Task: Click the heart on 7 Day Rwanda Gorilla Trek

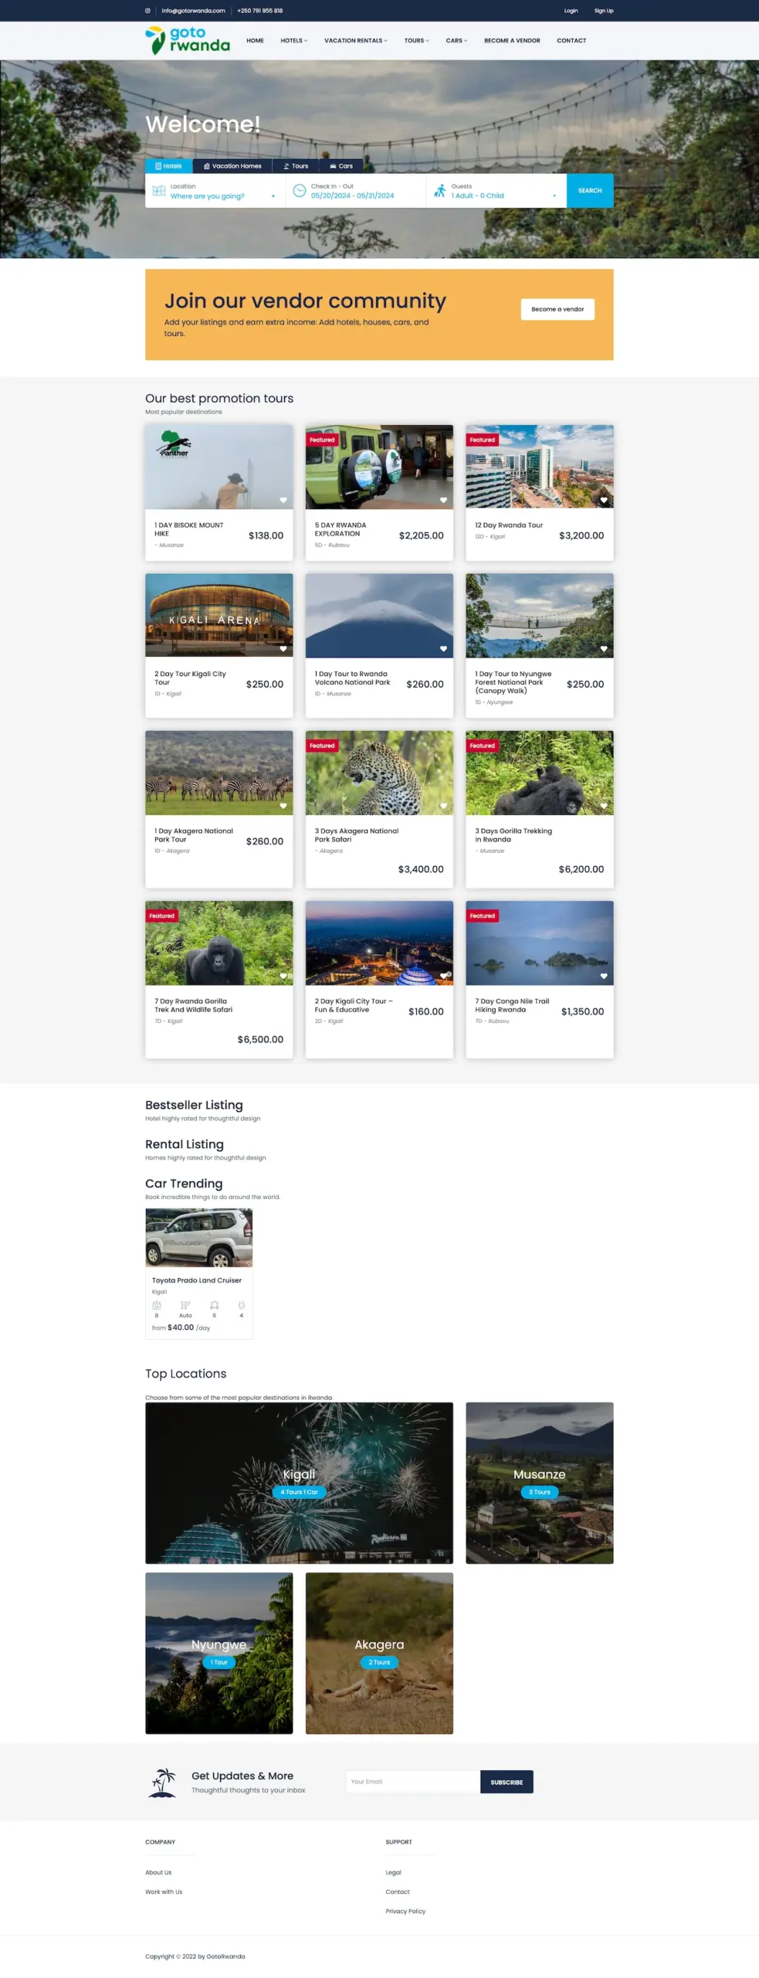Action: (x=283, y=976)
